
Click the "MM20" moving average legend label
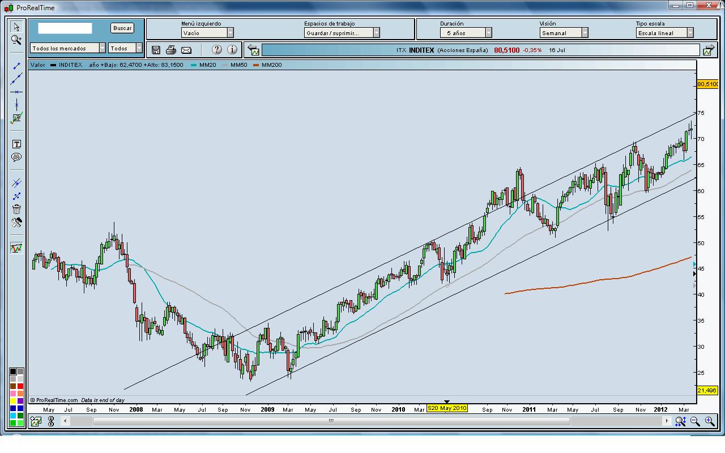tap(208, 65)
